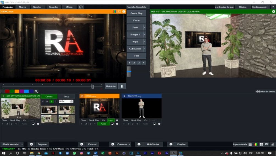Expand the Stinger 1 transition dropdown arrow
This screenshot has width=276, height=156.
pos(145,35)
